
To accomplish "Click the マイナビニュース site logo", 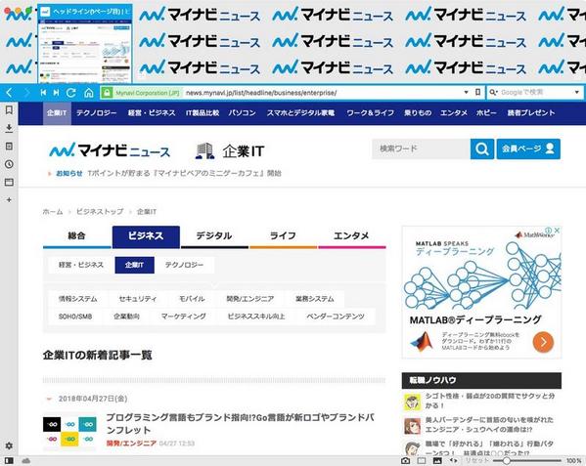I will point(110,150).
